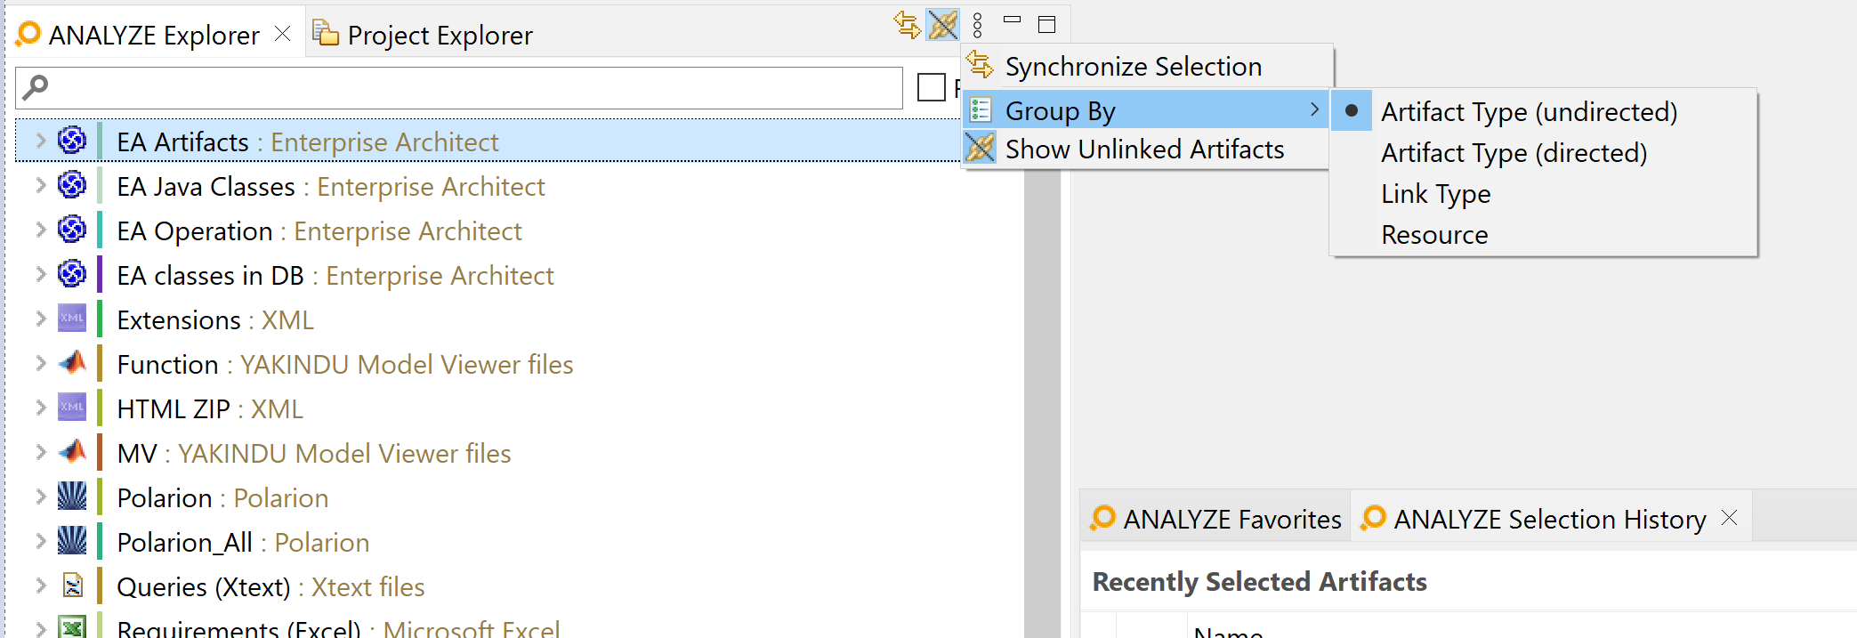Click the EA Java Classes row icon
Viewport: 1857px width, 638px height.
click(x=72, y=184)
